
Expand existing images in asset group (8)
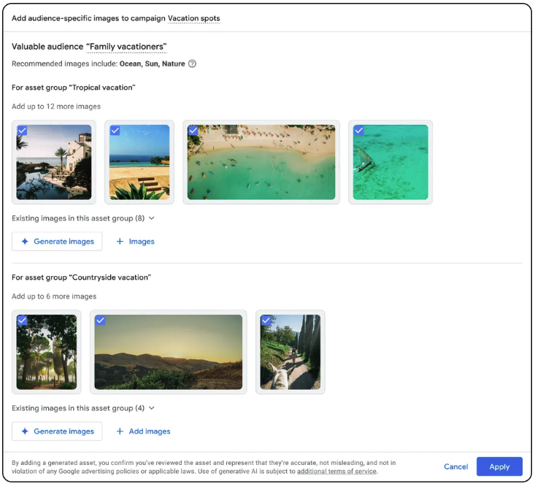pos(152,218)
